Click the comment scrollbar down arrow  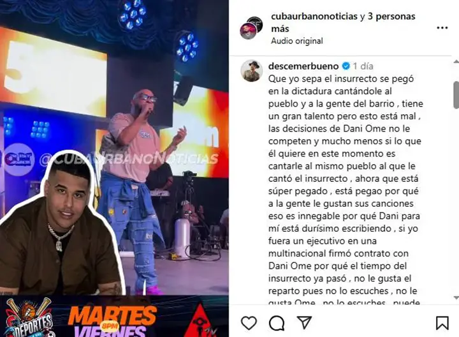coord(456,297)
